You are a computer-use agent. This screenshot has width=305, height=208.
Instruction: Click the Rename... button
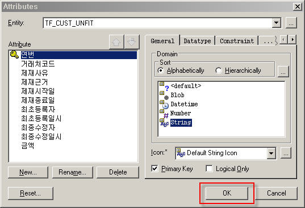(72, 172)
